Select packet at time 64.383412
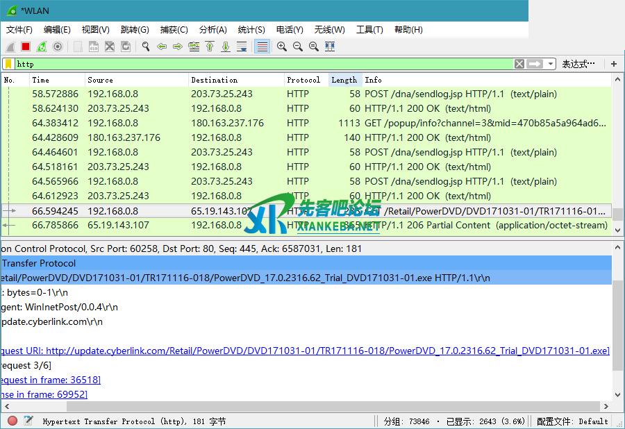Viewport: 625px width, 429px height. (56, 123)
